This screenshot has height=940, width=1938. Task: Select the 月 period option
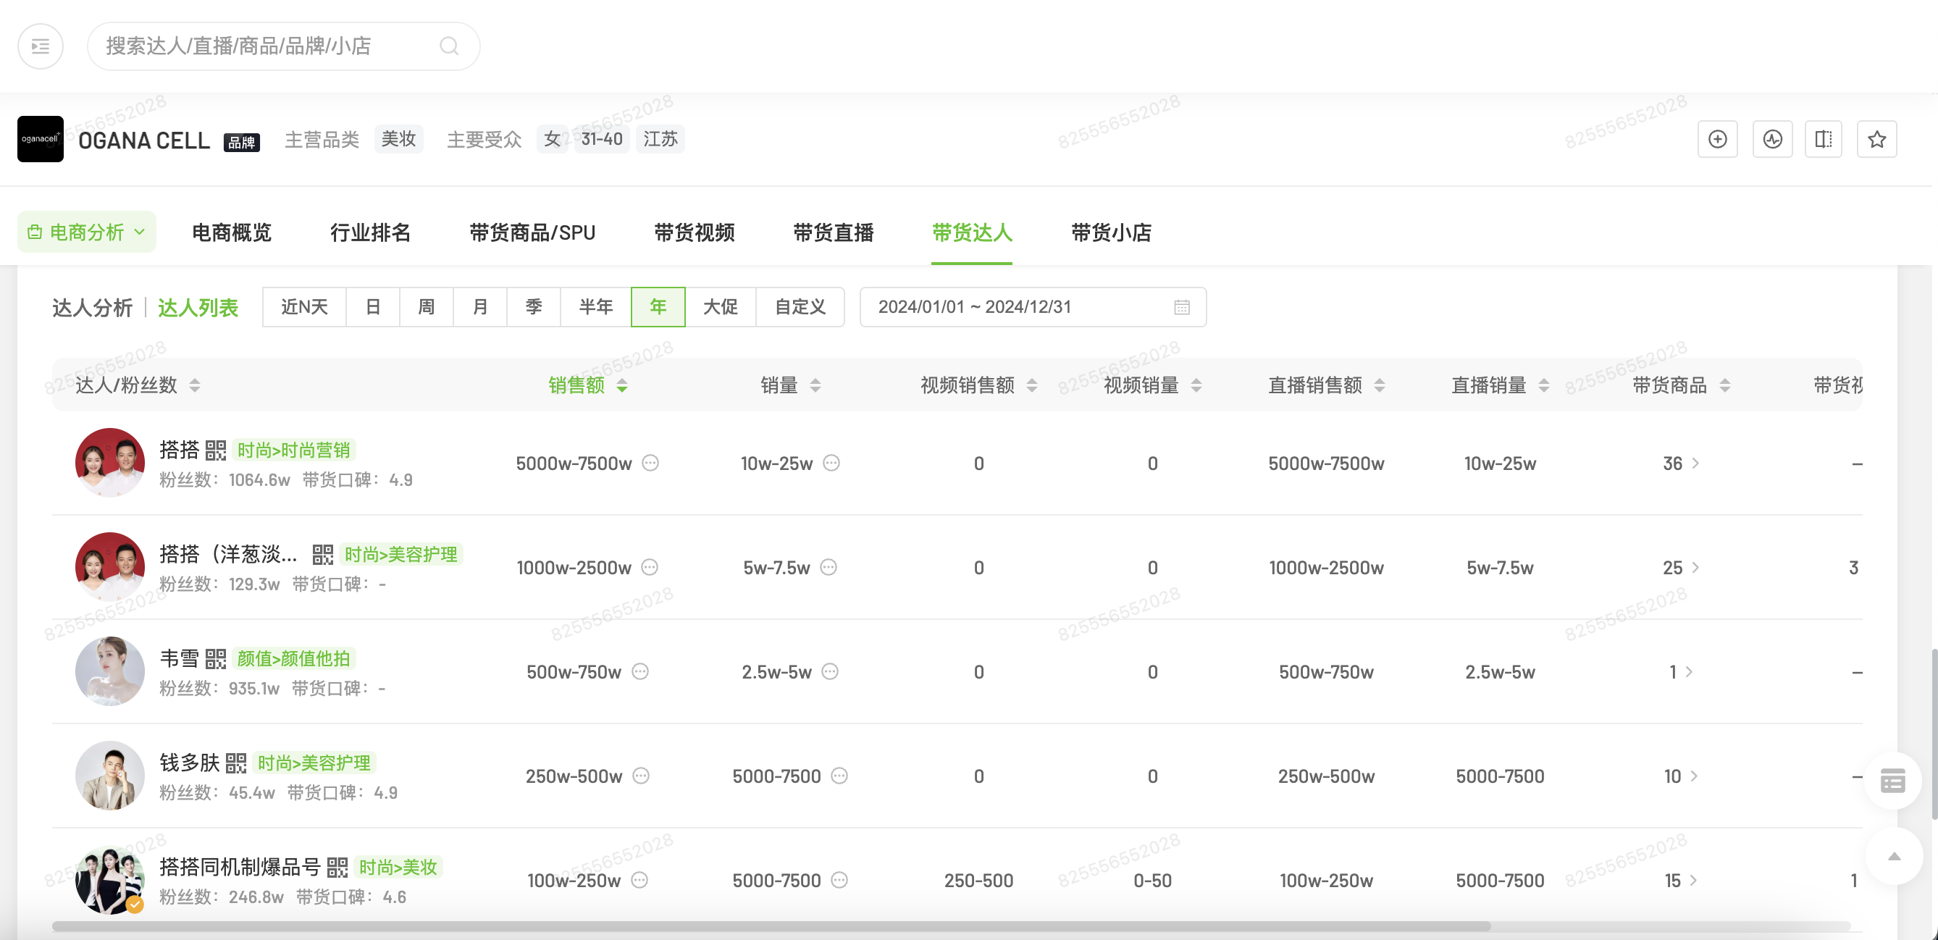pyautogui.click(x=480, y=307)
